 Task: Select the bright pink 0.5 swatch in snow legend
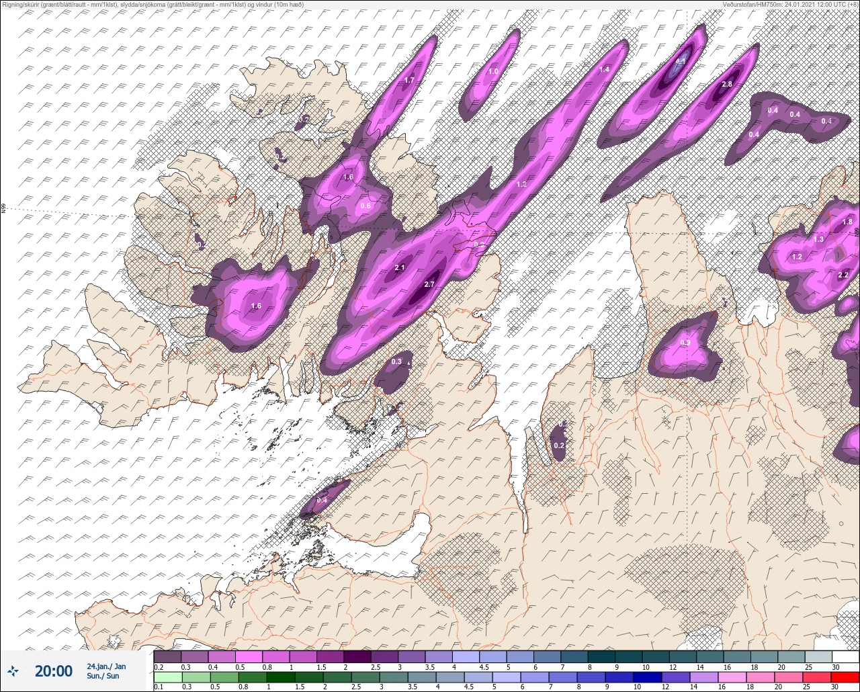249,656
